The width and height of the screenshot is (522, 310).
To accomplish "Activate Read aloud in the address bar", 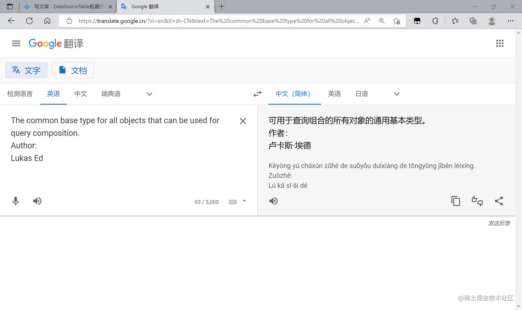I will click(x=367, y=21).
